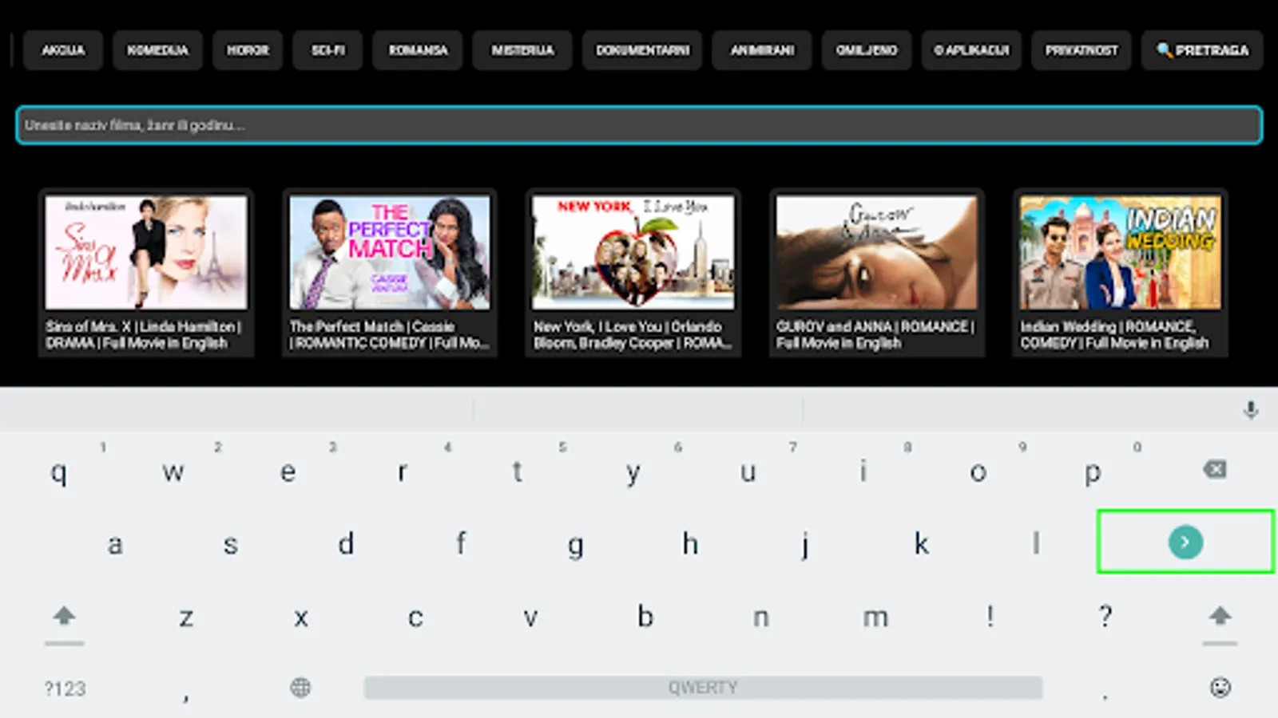Viewport: 1278px width, 718px height.
Task: Open The Perfect Match movie thumbnail
Action: tap(390, 252)
